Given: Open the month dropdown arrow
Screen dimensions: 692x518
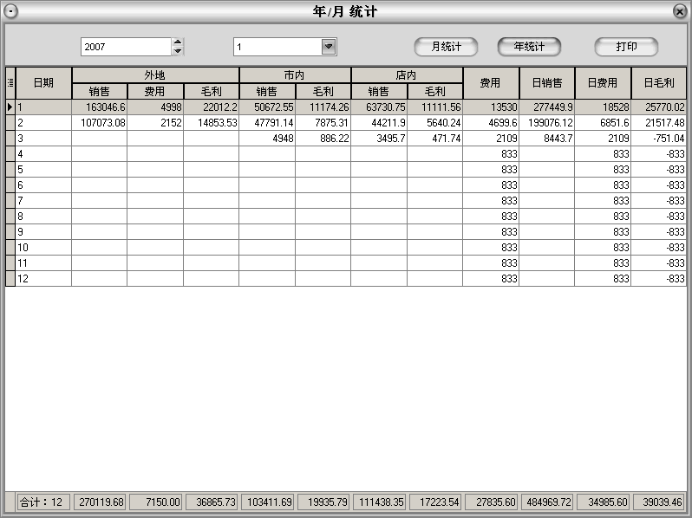Looking at the screenshot, I should [x=329, y=46].
